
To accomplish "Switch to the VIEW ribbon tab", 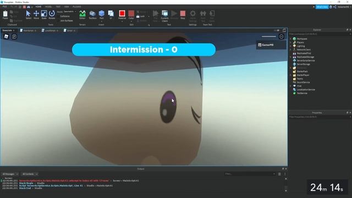I will pos(67,7).
